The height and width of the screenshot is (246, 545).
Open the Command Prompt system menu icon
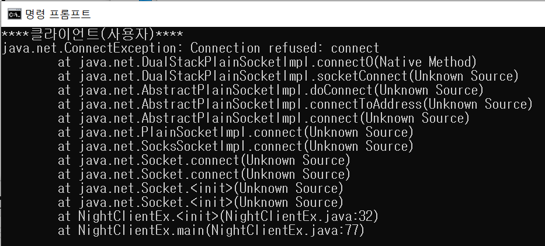tap(15, 14)
